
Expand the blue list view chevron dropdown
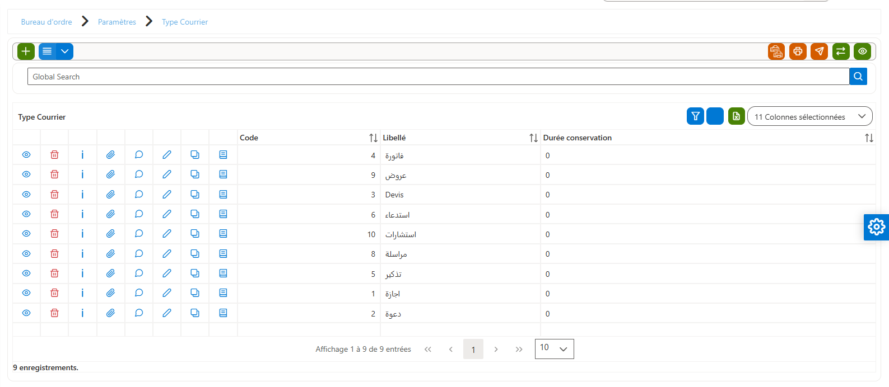[65, 51]
